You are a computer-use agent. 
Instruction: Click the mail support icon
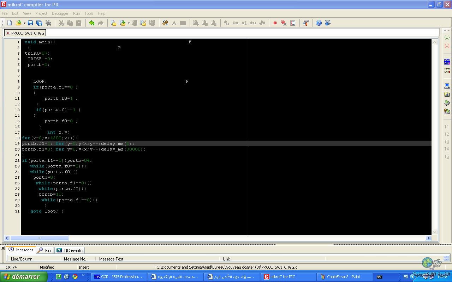(328, 23)
